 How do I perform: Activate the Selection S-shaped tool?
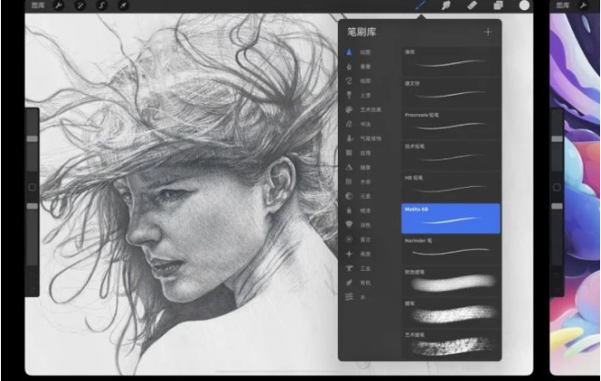(101, 5)
